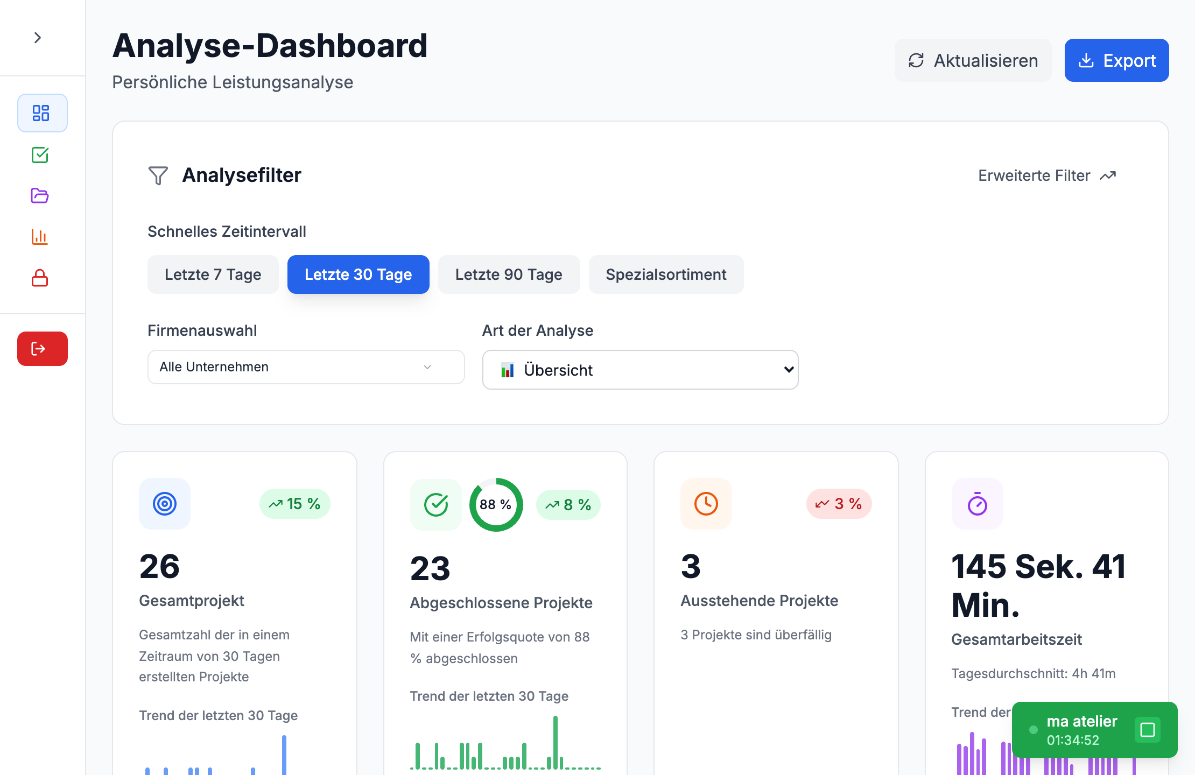The width and height of the screenshot is (1195, 775).
Task: Click the Aktualisieren refresh button
Action: pyautogui.click(x=973, y=60)
